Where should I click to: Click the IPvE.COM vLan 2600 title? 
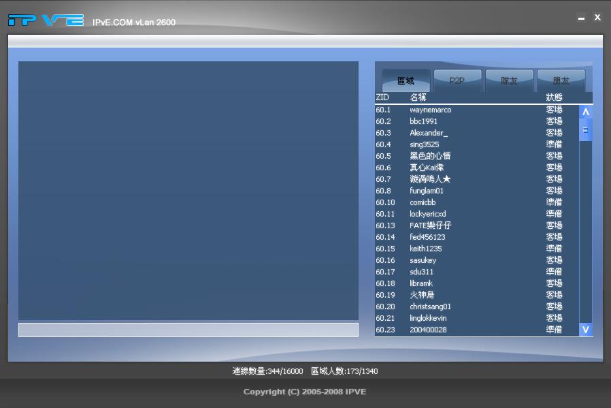pos(133,22)
